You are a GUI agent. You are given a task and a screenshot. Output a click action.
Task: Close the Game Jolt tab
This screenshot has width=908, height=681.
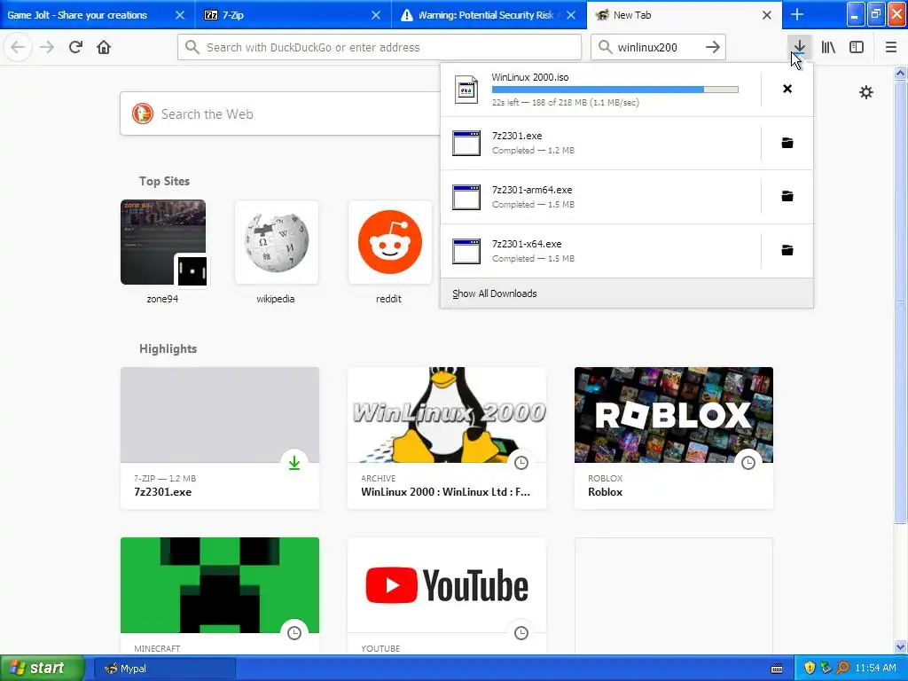pyautogui.click(x=179, y=15)
